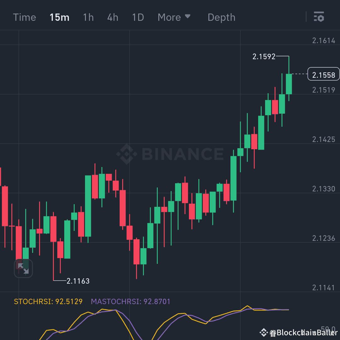Image resolution: width=340 pixels, height=340 pixels.
Task: Click the 2.1163 low price label
Action: point(78,281)
